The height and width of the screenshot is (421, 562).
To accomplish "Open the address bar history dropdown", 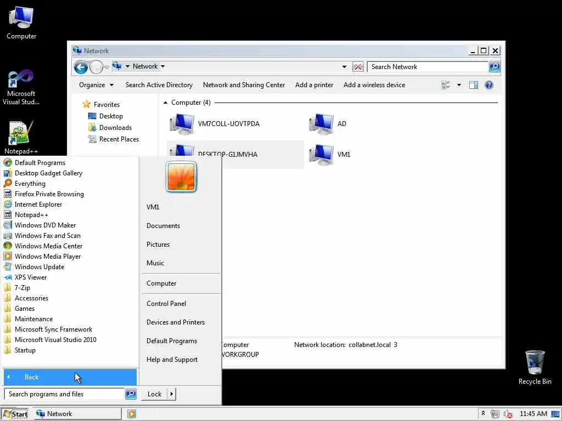I will pos(344,66).
